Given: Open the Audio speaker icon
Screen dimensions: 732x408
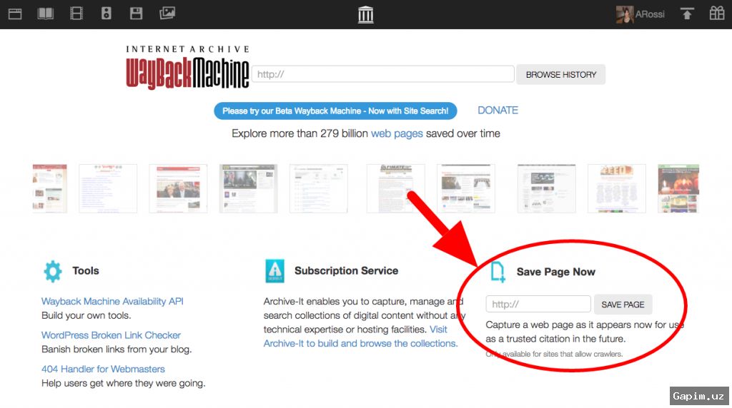Looking at the screenshot, I should click(107, 14).
